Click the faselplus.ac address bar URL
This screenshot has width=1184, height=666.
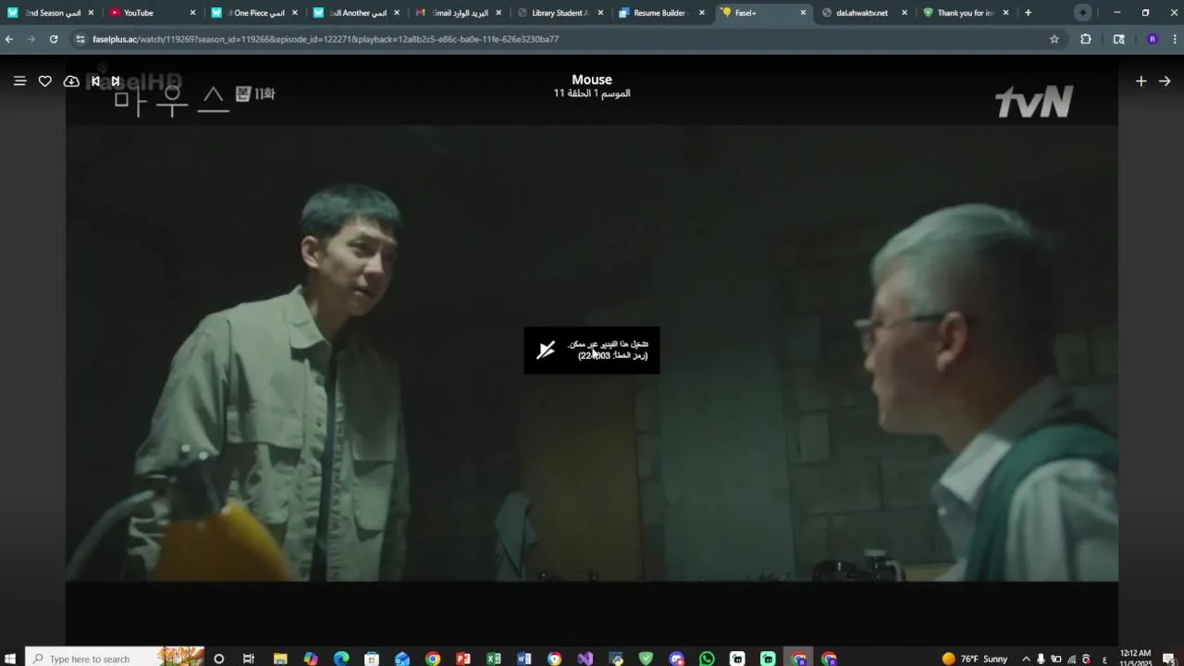click(326, 39)
